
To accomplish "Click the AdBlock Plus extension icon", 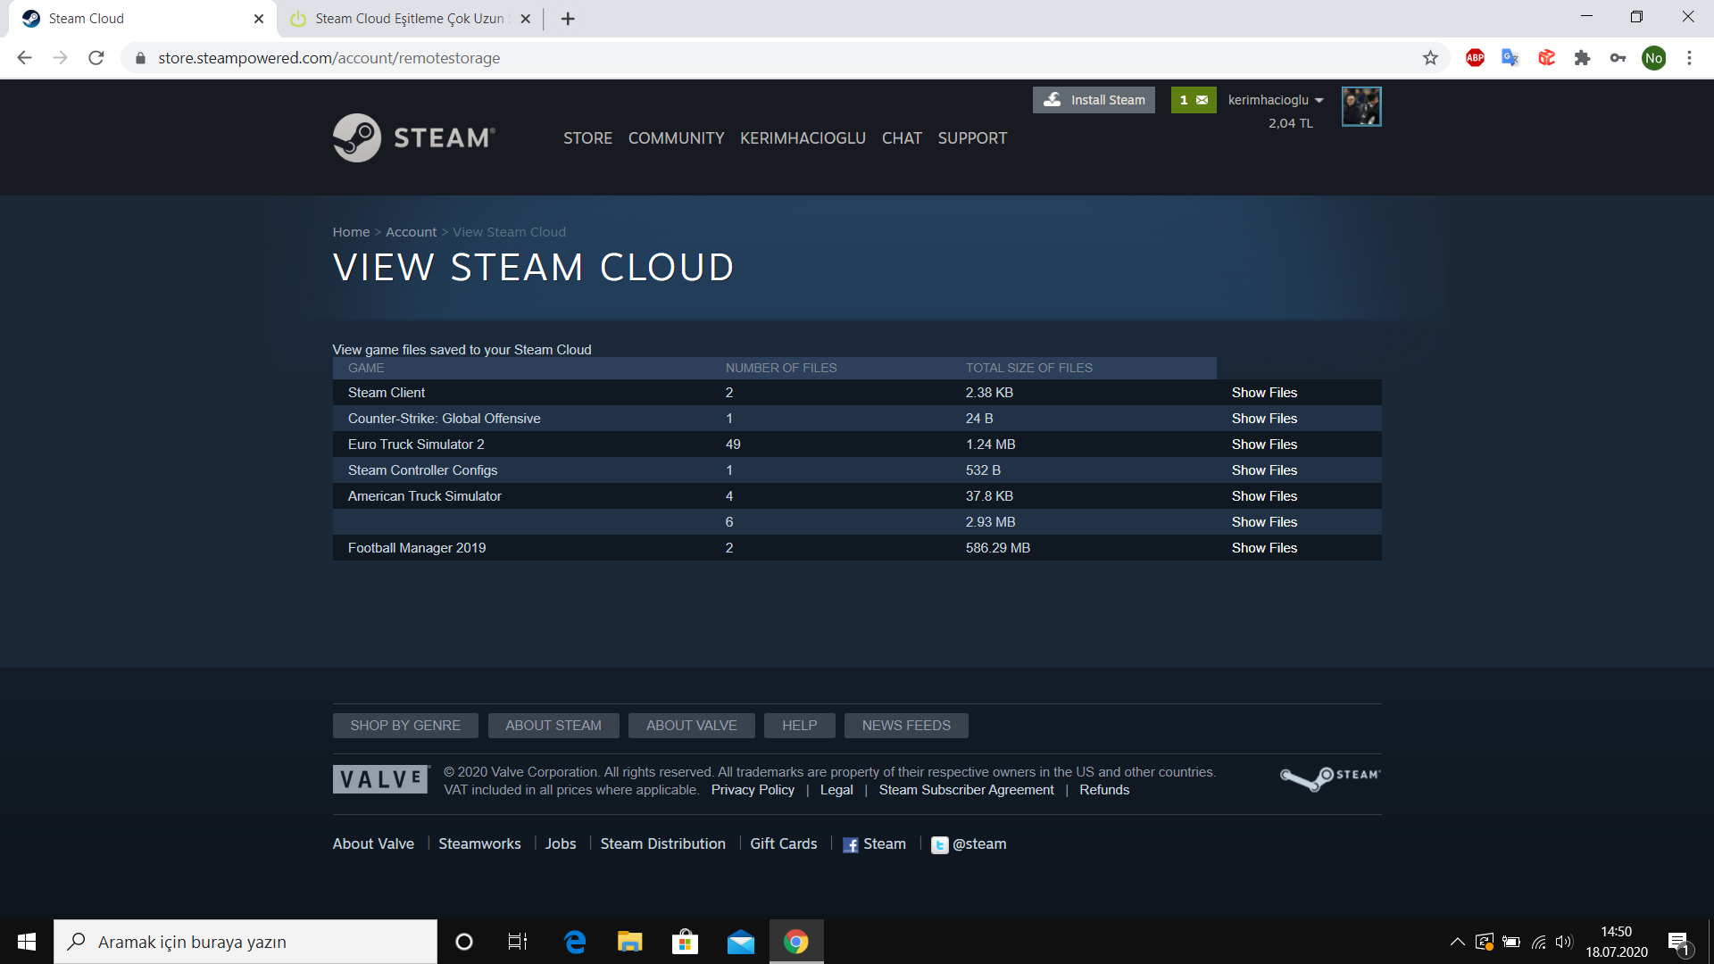I will click(1475, 58).
